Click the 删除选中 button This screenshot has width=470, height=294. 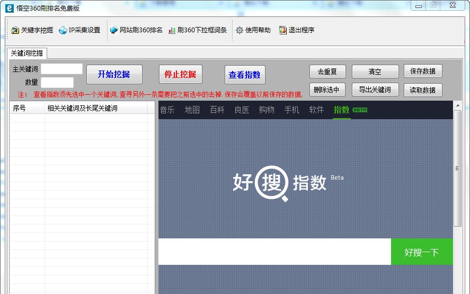pos(327,90)
